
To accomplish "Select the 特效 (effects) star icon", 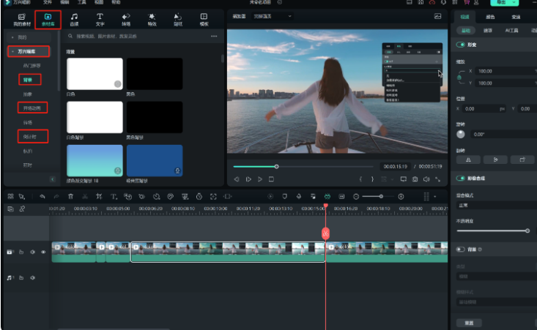I will 152,18.
